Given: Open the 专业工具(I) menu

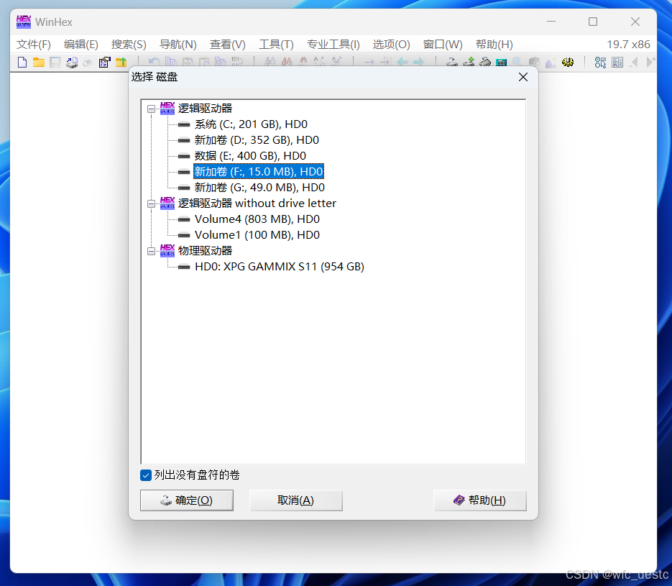Looking at the screenshot, I should (x=333, y=44).
